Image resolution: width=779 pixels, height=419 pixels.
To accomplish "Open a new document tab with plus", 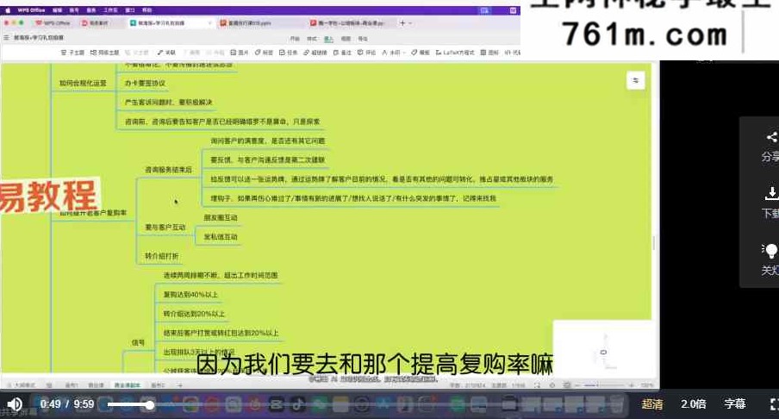I will point(402,23).
